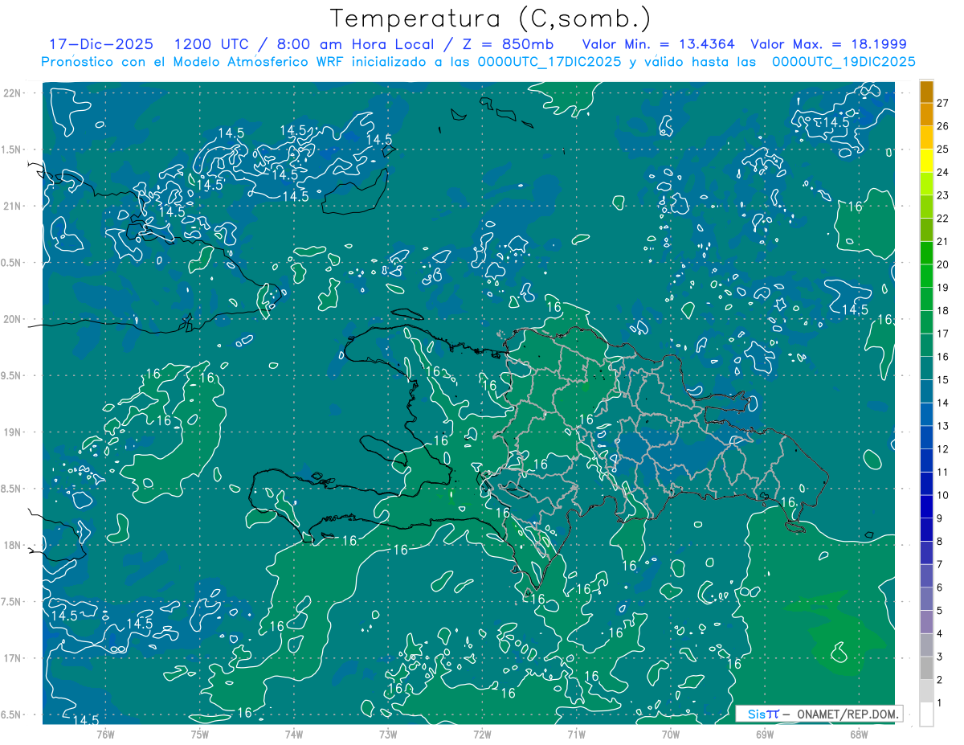This screenshot has height=745, width=964.
Task: Click the "8:00 am Hora Local" text
Action: [357, 44]
